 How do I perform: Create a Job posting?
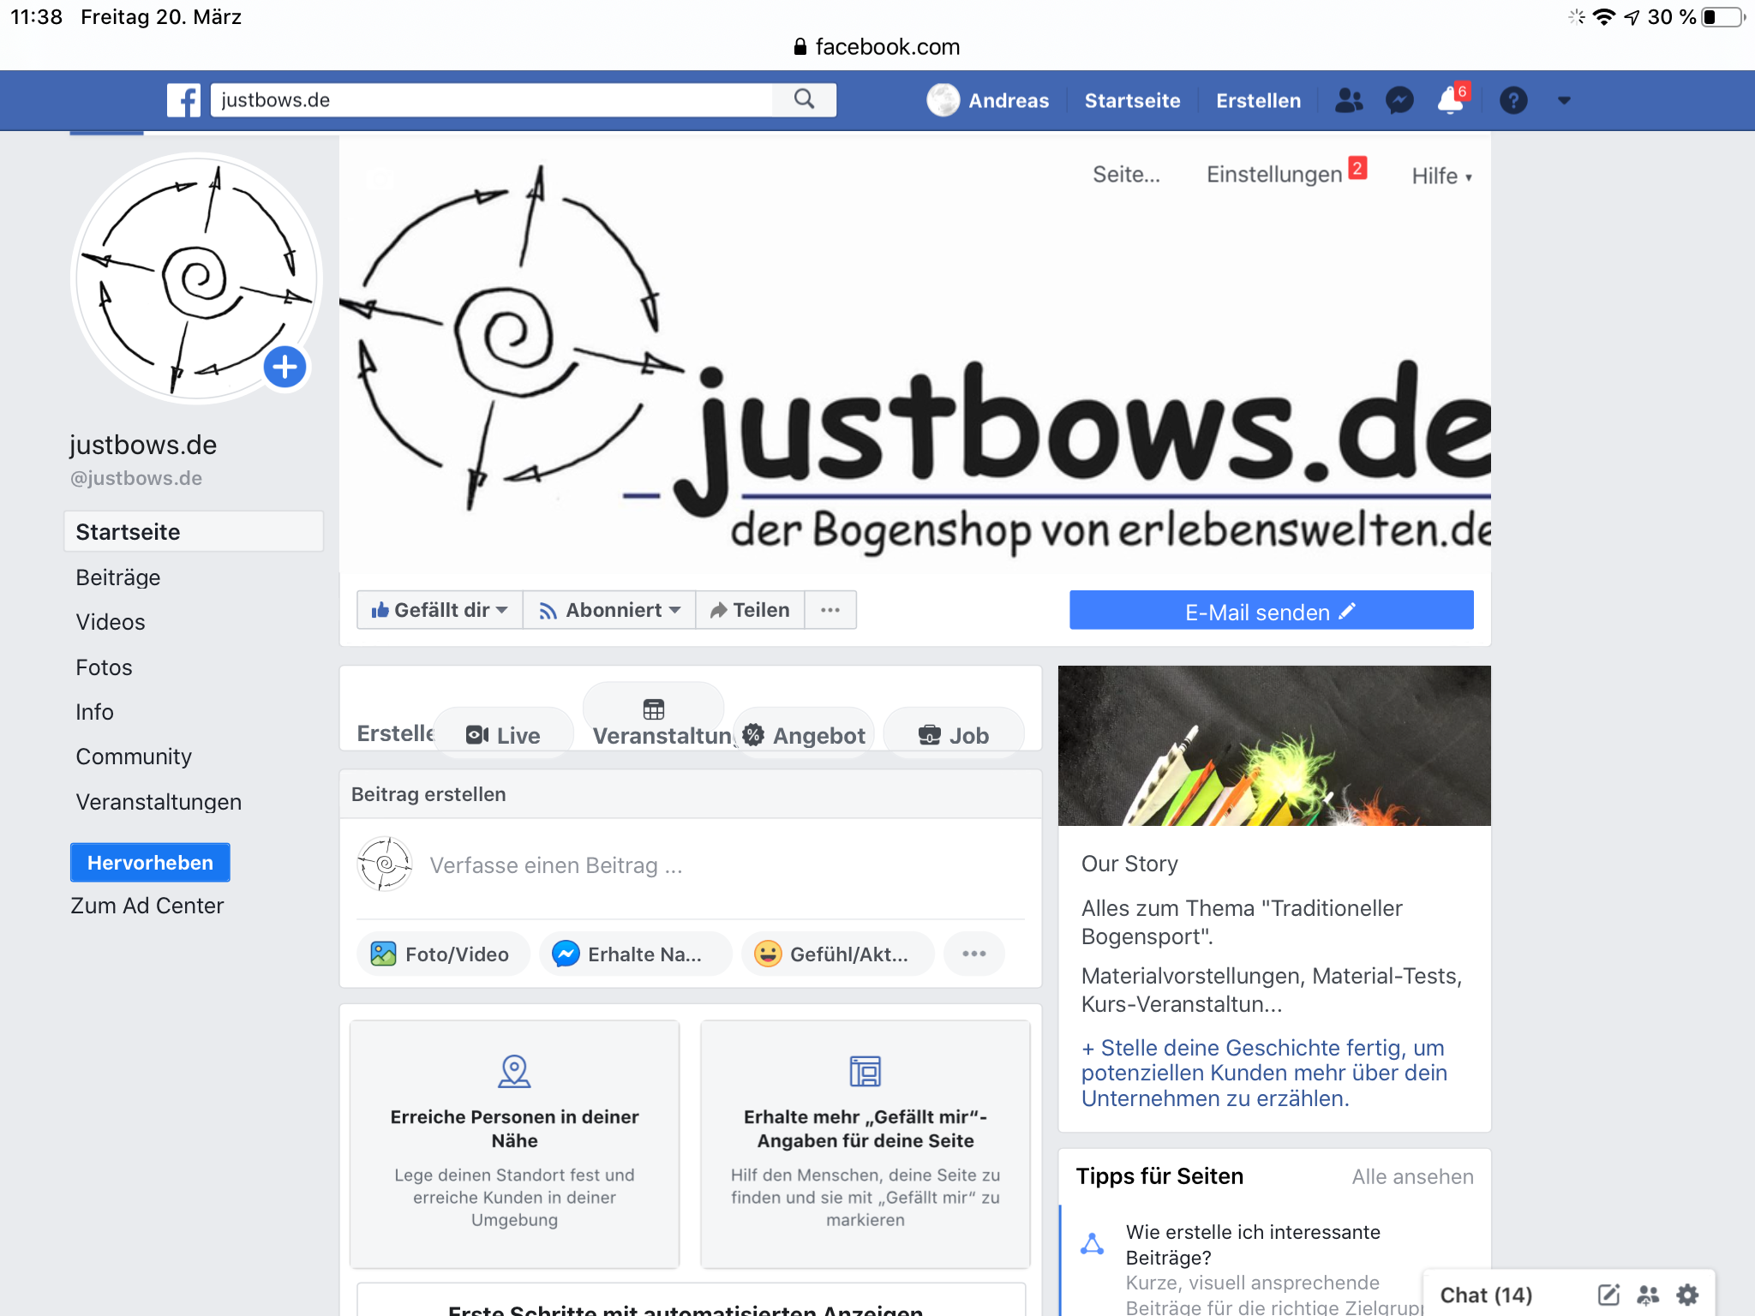[x=954, y=735]
